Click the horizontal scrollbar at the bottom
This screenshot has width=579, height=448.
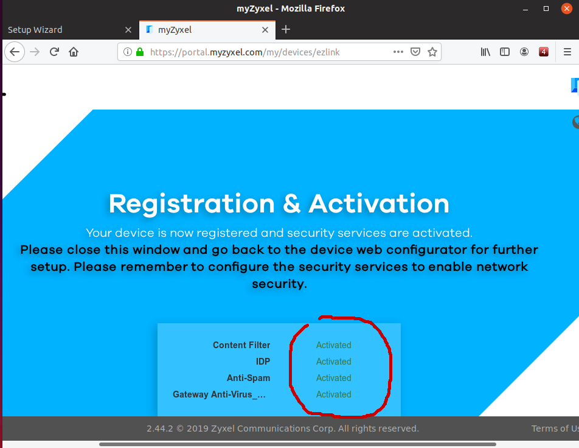[297, 444]
